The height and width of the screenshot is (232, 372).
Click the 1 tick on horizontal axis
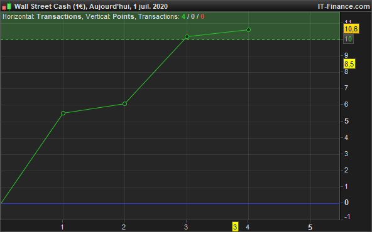click(x=62, y=227)
